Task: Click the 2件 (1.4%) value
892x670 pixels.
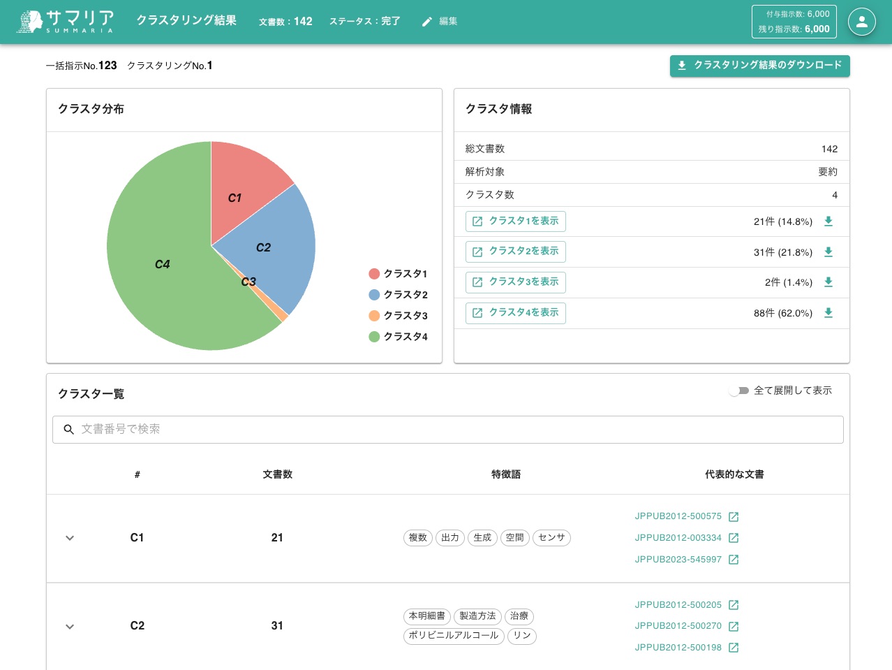Action: click(x=789, y=282)
